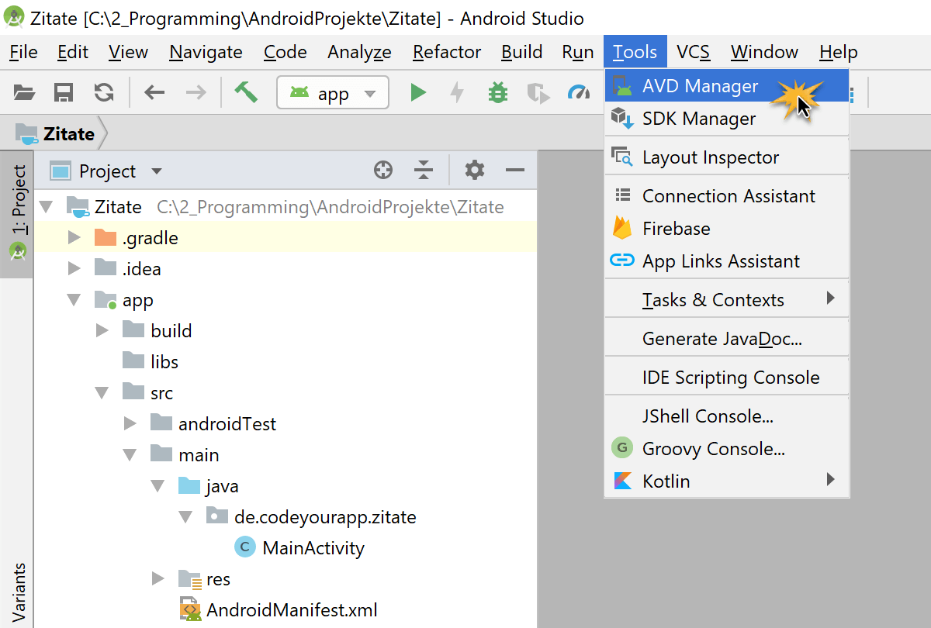The image size is (931, 628).
Task: Open the VCS menu
Action: [693, 52]
